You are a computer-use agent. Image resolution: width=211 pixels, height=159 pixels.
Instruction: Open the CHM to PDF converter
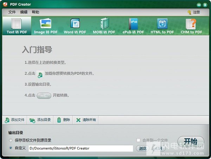point(191,26)
